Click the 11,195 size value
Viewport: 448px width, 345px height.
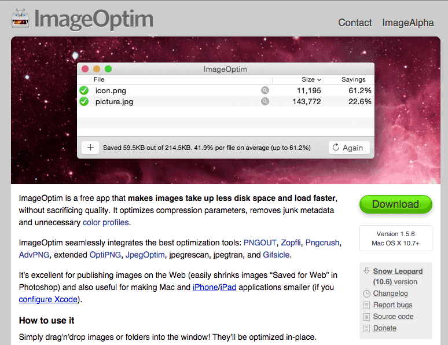(309, 91)
